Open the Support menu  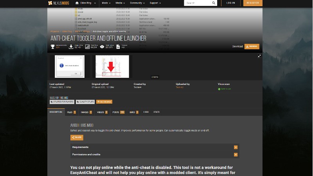pyautogui.click(x=155, y=3)
